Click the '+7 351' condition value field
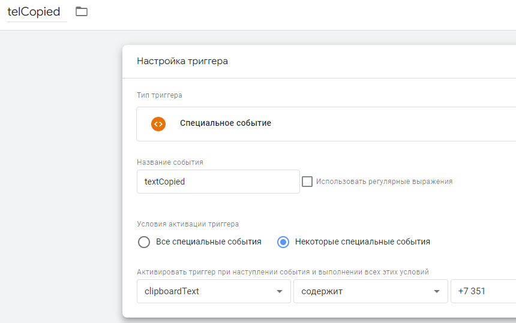 (483, 291)
